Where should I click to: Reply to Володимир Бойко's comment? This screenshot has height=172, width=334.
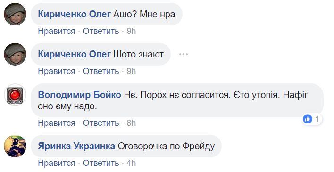pyautogui.click(x=101, y=123)
